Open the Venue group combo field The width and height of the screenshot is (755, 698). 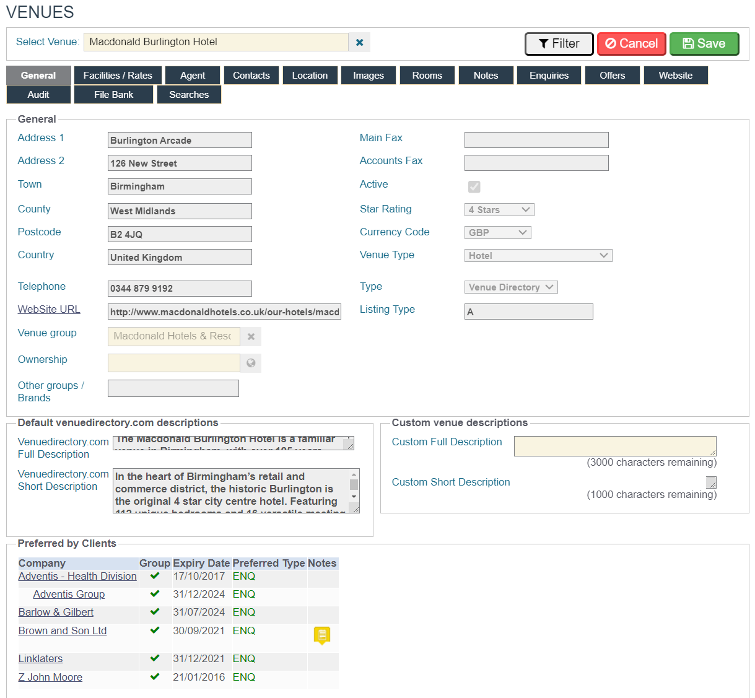174,336
